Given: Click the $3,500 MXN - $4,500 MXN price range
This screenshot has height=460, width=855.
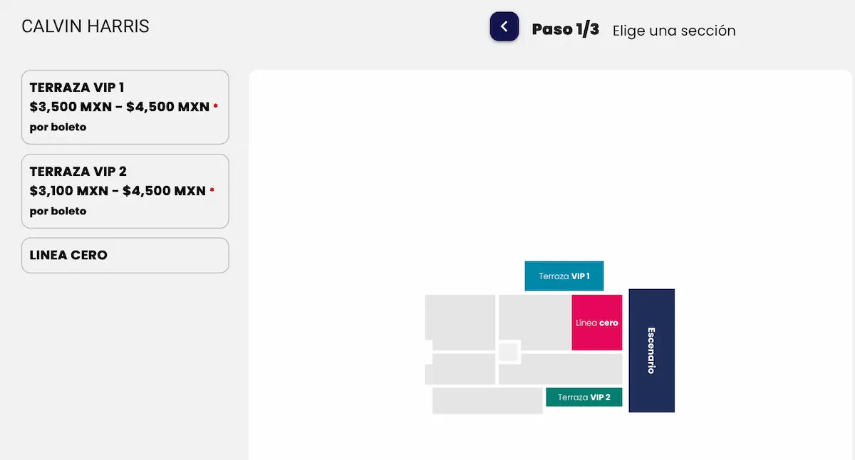Looking at the screenshot, I should coord(119,107).
